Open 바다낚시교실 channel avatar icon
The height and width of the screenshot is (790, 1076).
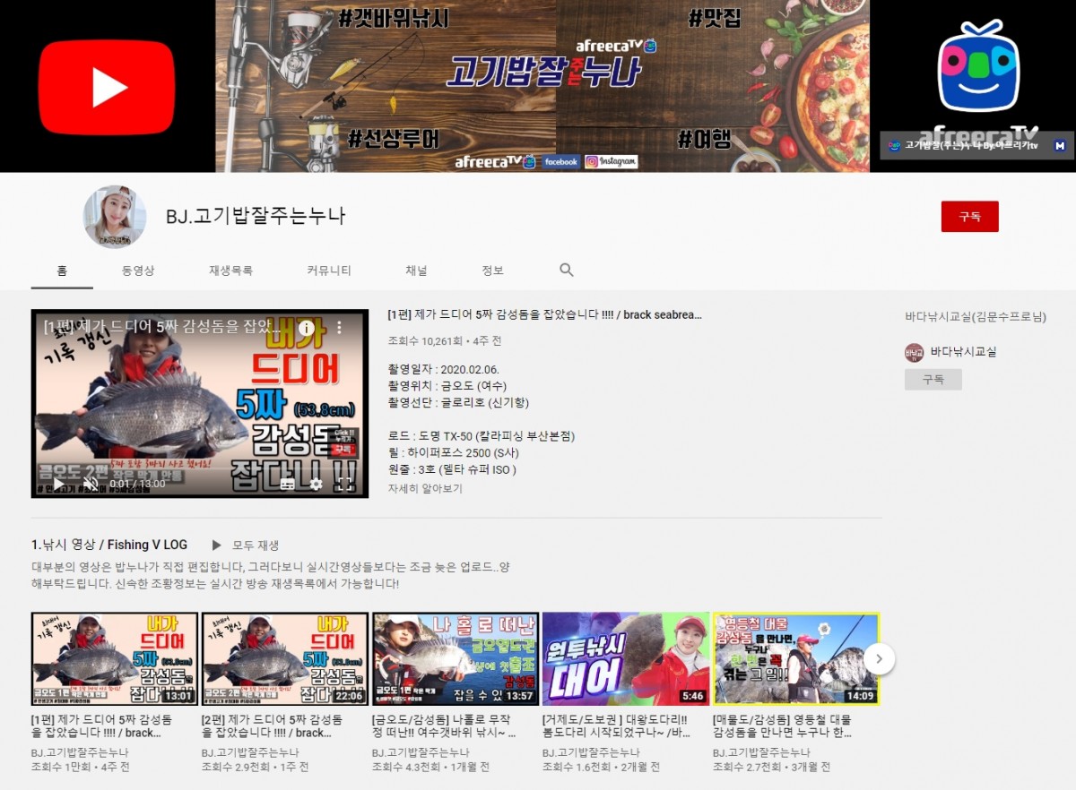[914, 352]
